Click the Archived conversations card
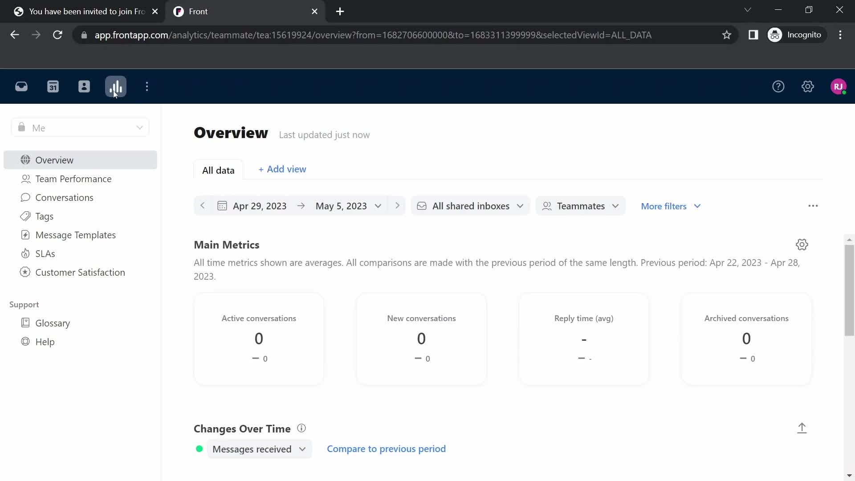855x481 pixels. [746, 339]
